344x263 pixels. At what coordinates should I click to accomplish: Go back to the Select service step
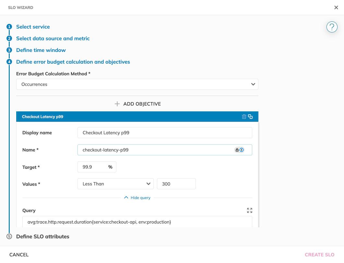[33, 27]
